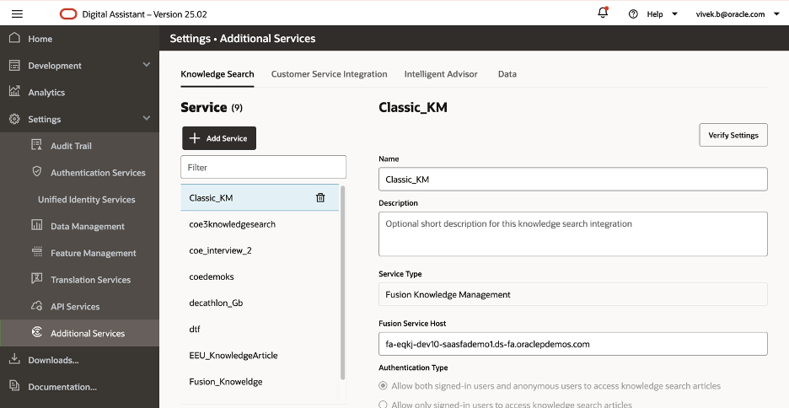
Task: Click the Development icon in sidebar
Action: click(14, 65)
